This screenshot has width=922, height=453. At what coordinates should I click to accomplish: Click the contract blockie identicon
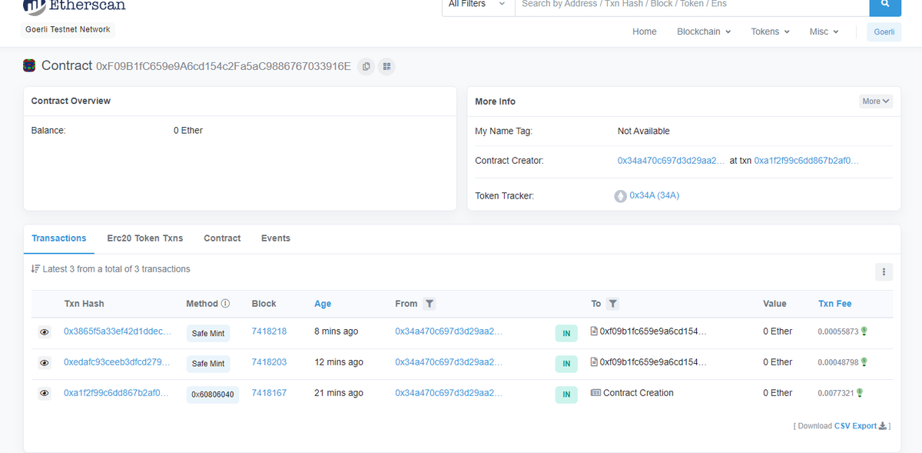(29, 66)
